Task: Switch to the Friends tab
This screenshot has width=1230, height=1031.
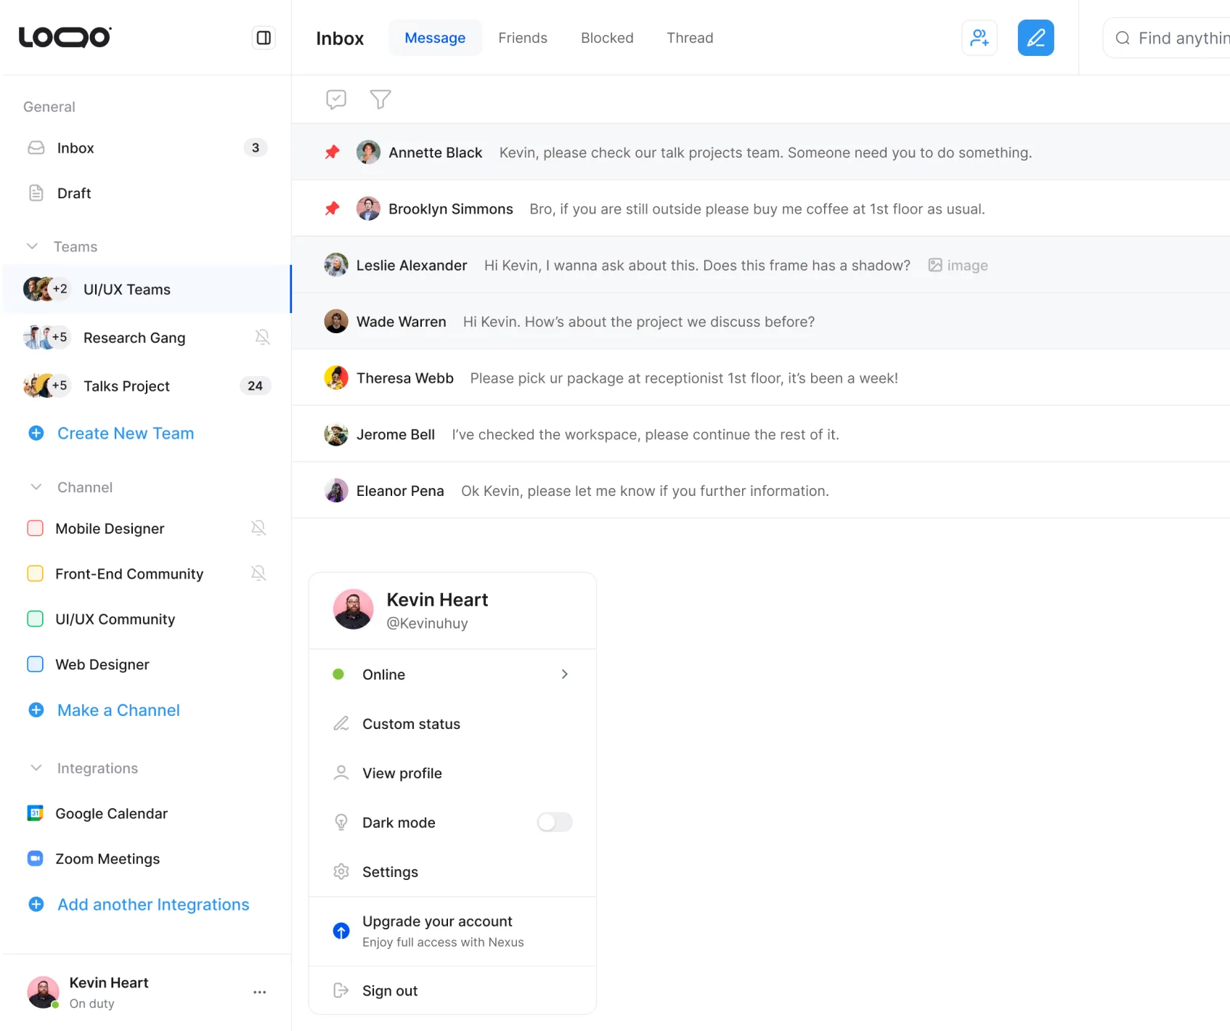Action: (522, 38)
